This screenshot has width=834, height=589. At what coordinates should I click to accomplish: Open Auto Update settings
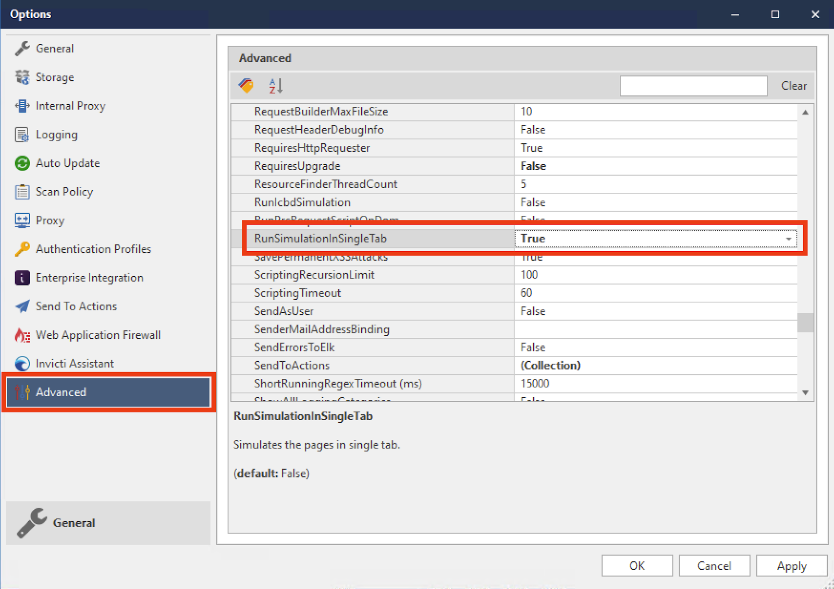[x=68, y=163]
